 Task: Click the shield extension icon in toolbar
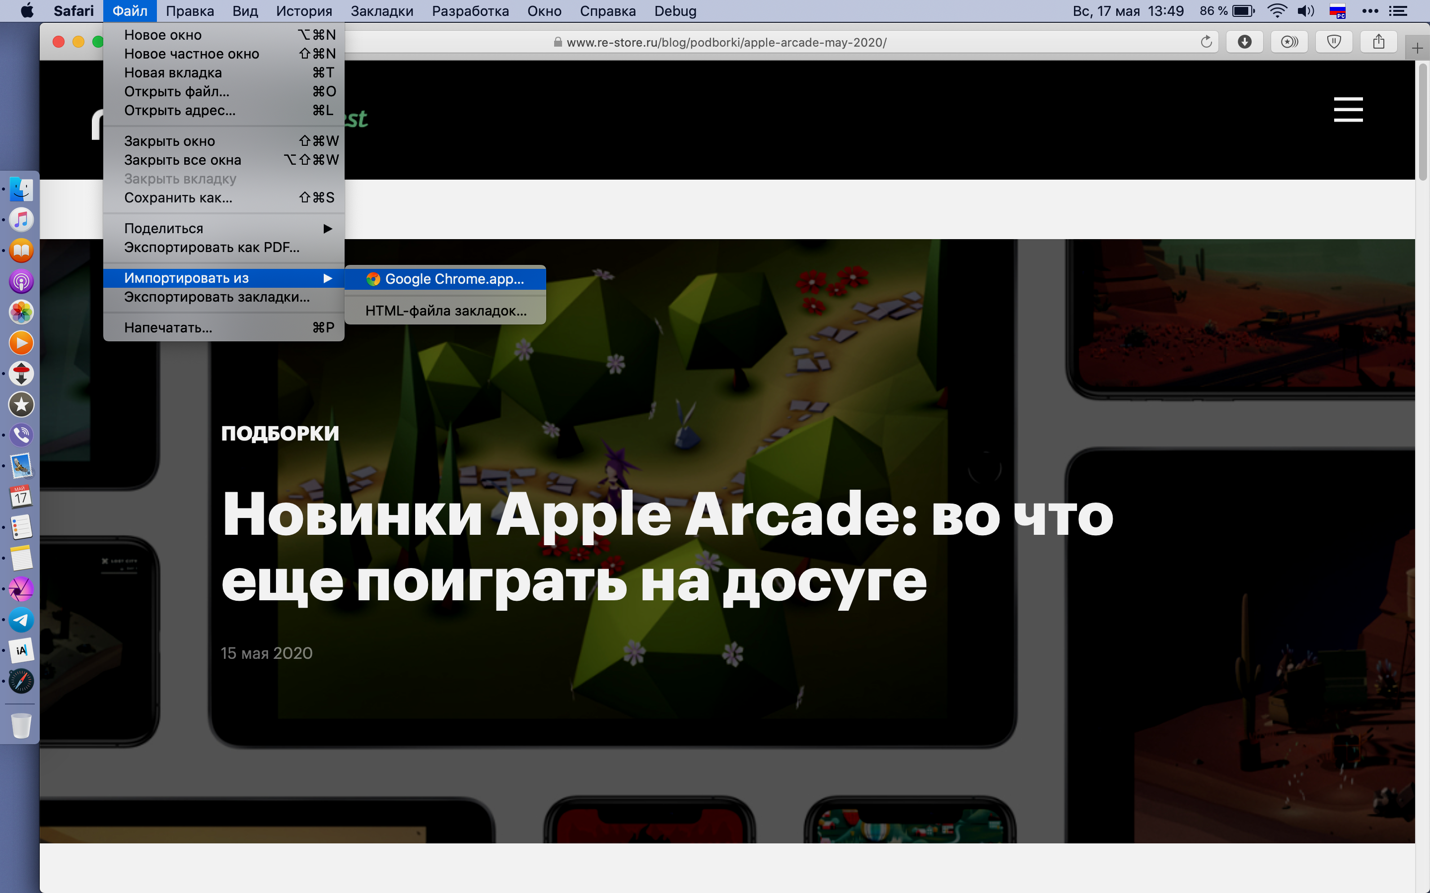click(x=1334, y=42)
